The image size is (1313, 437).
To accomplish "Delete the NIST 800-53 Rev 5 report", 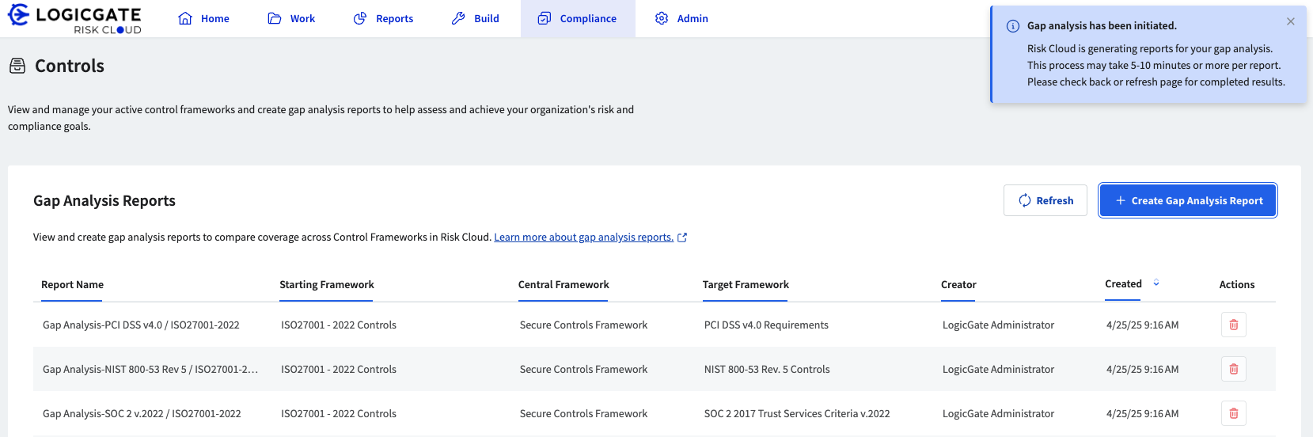I will 1233,369.
